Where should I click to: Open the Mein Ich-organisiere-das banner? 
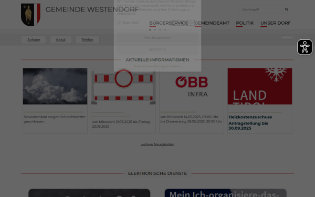(226, 193)
